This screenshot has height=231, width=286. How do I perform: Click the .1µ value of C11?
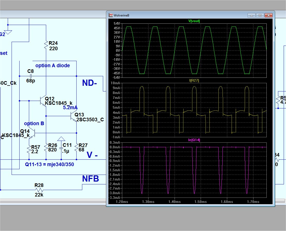point(66,151)
